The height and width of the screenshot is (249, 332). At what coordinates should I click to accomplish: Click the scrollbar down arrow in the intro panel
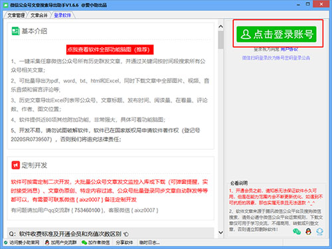[220, 232]
